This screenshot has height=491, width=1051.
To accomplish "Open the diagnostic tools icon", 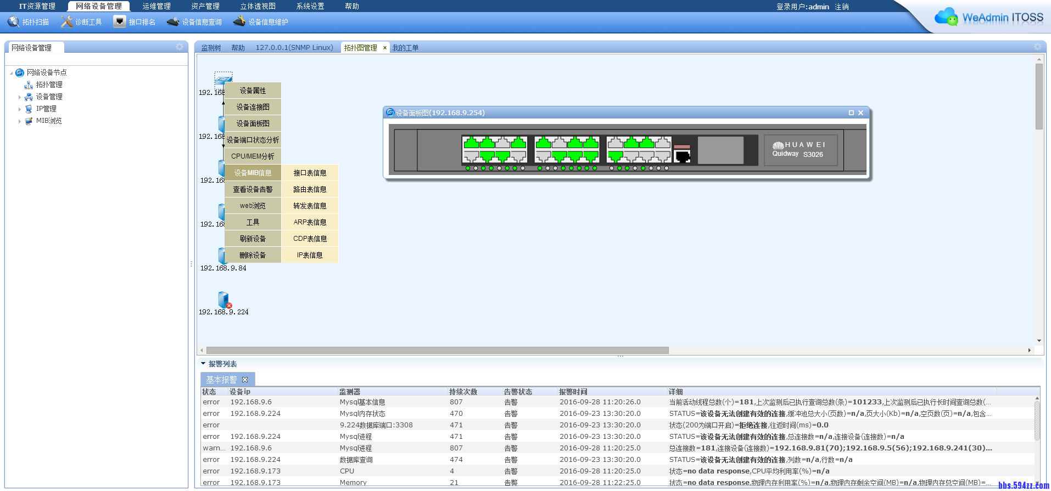I will (67, 22).
